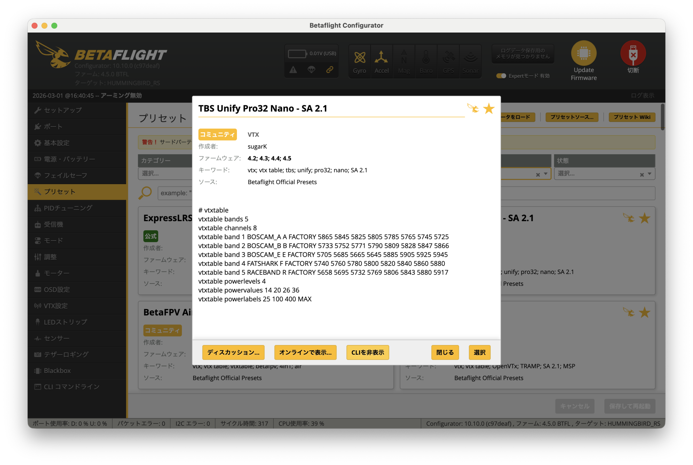Click the red disconnect (切断) USB icon
Image resolution: width=693 pixels, height=465 pixels.
[x=633, y=53]
